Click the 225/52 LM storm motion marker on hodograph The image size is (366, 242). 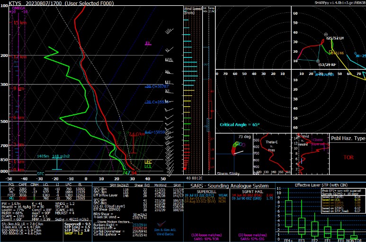point(326,35)
